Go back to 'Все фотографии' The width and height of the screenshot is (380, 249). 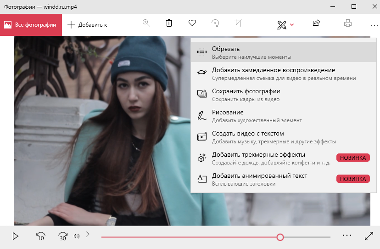31,25
